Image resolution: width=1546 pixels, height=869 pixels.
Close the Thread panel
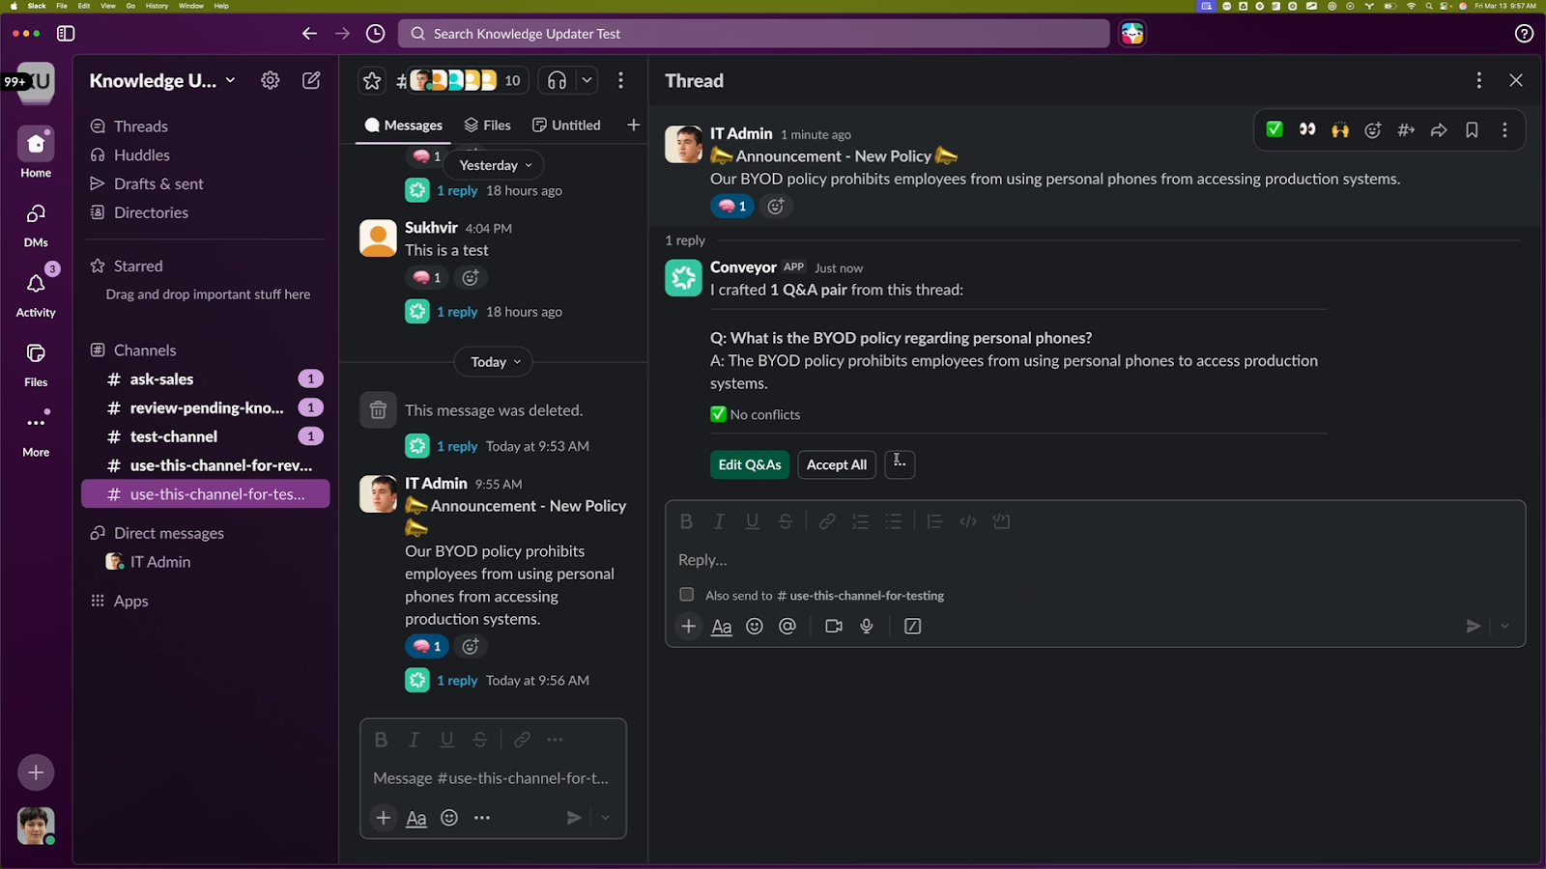pos(1515,81)
